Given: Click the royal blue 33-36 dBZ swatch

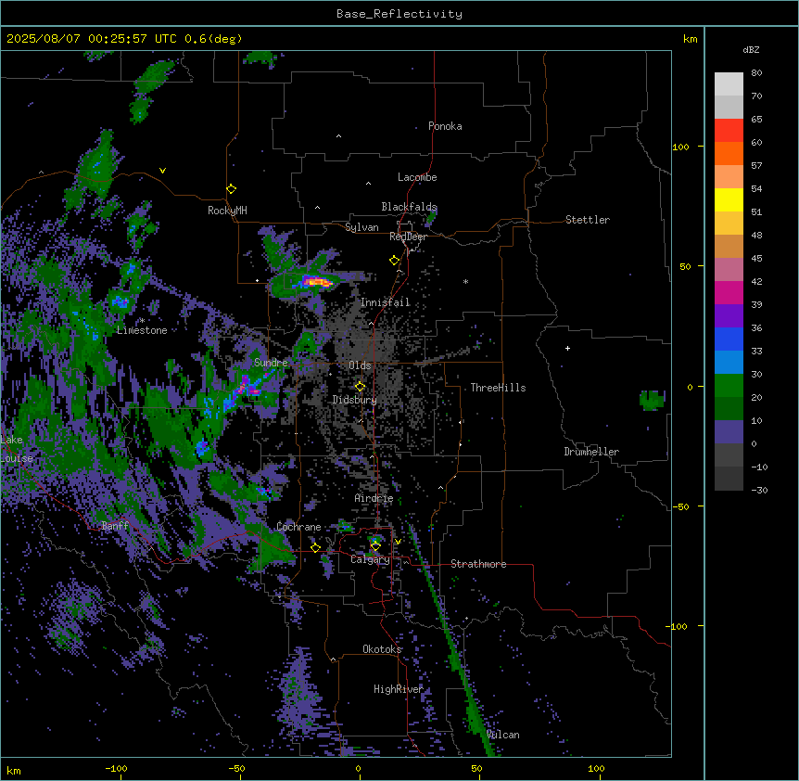Looking at the screenshot, I should coord(729,339).
